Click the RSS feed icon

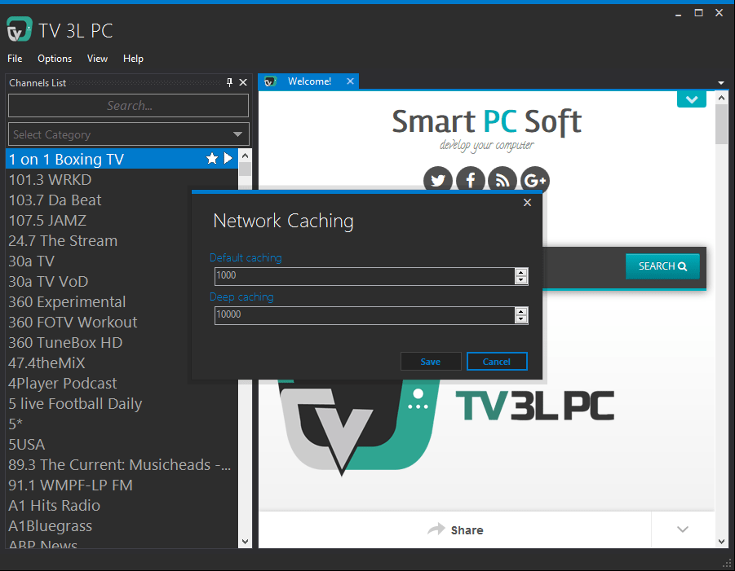tap(503, 179)
